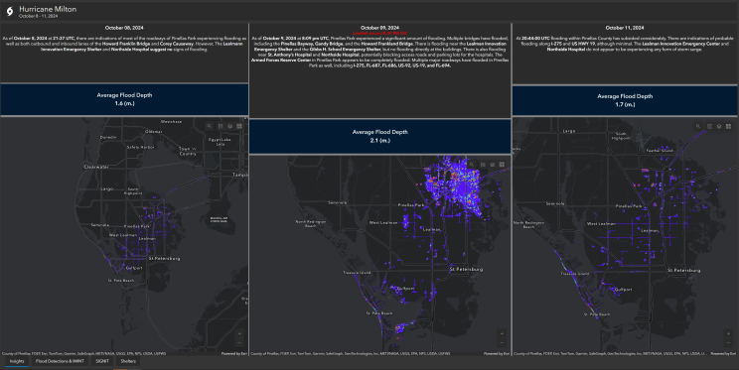Viewport: 739px width, 370px height.
Task: Open legend on the October 11 map
Action: tap(709, 126)
